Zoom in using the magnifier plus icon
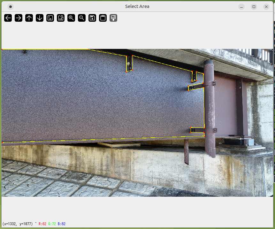This screenshot has height=229, width=275. click(x=71, y=18)
